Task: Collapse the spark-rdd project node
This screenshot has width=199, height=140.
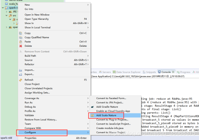Action: pos(3,8)
